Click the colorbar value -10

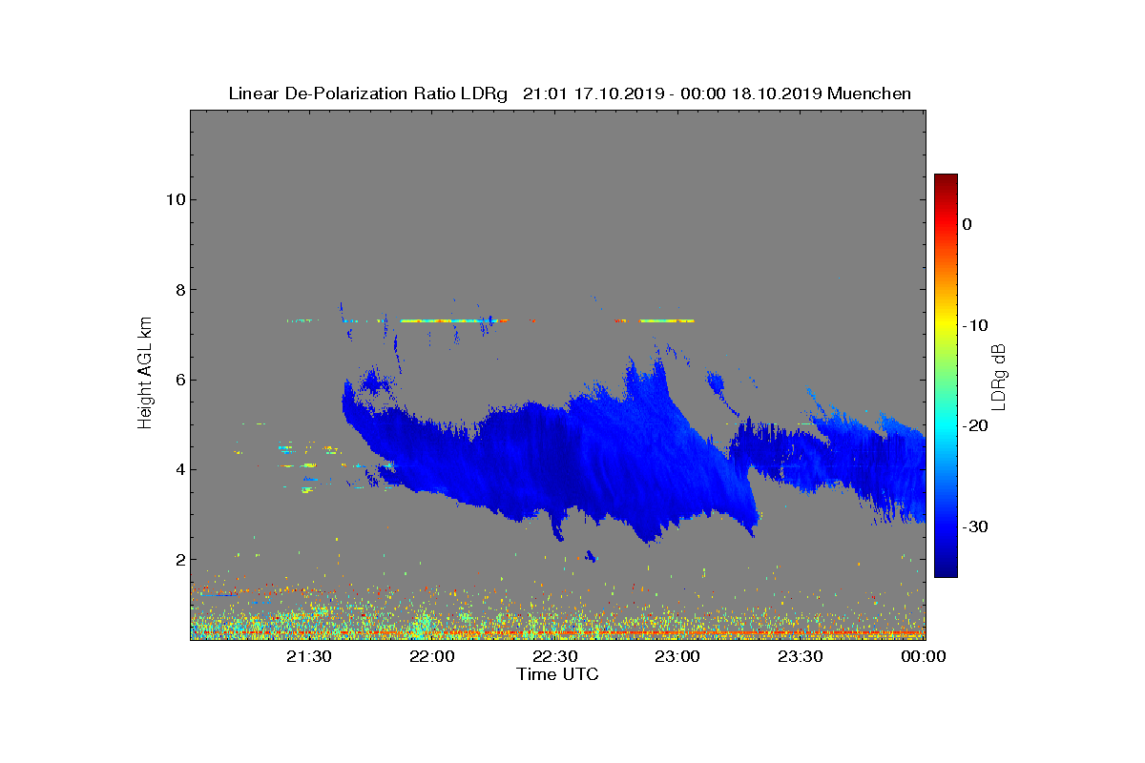974,325
